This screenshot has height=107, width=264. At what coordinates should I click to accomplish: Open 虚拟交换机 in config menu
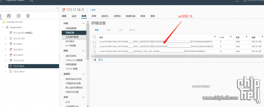coord(71,56)
